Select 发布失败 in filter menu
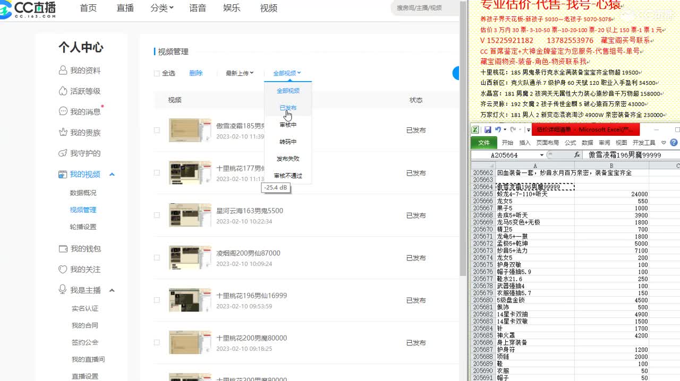680x381 pixels. pos(288,159)
